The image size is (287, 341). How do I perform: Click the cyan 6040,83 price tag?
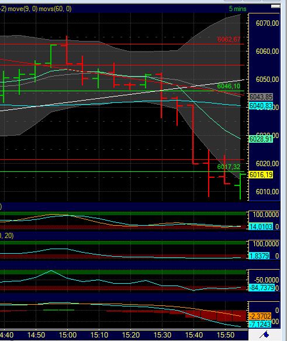tap(261, 106)
